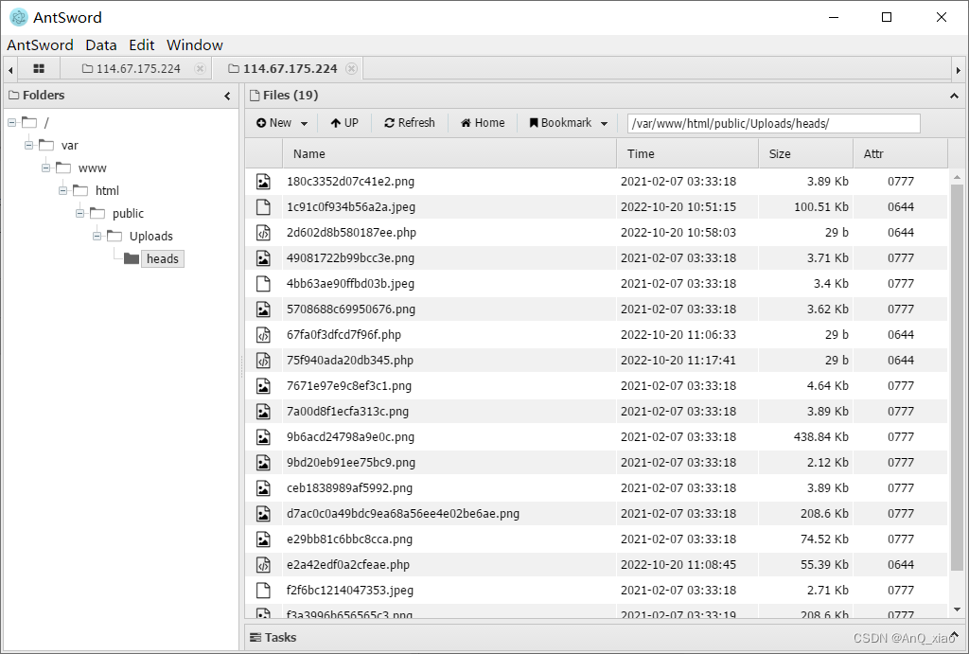Image resolution: width=969 pixels, height=654 pixels.
Task: Sort files by the Name column
Action: click(449, 154)
